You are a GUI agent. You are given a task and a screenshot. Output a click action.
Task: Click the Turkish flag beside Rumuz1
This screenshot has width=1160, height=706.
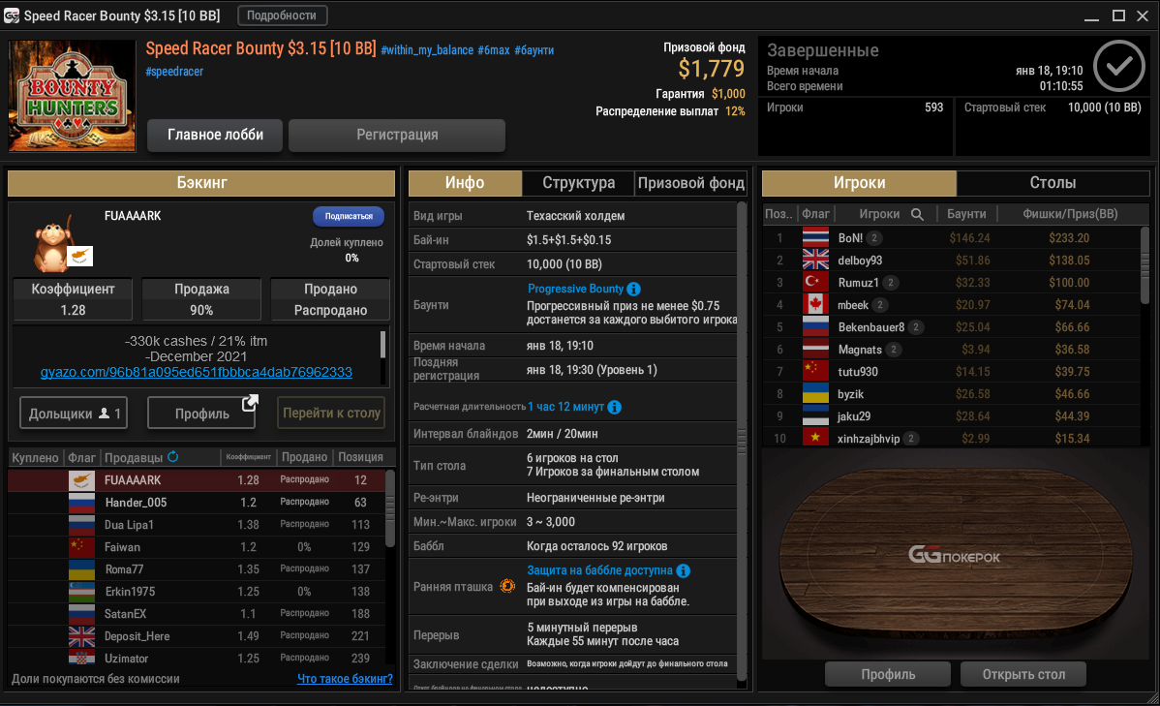(x=815, y=282)
